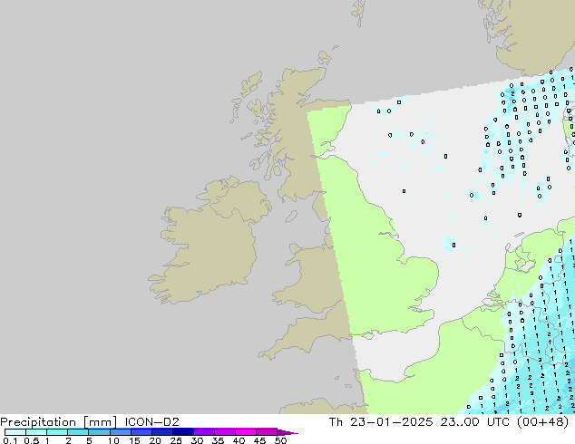Click the over-50 mm arrow at legend end

tap(287, 432)
